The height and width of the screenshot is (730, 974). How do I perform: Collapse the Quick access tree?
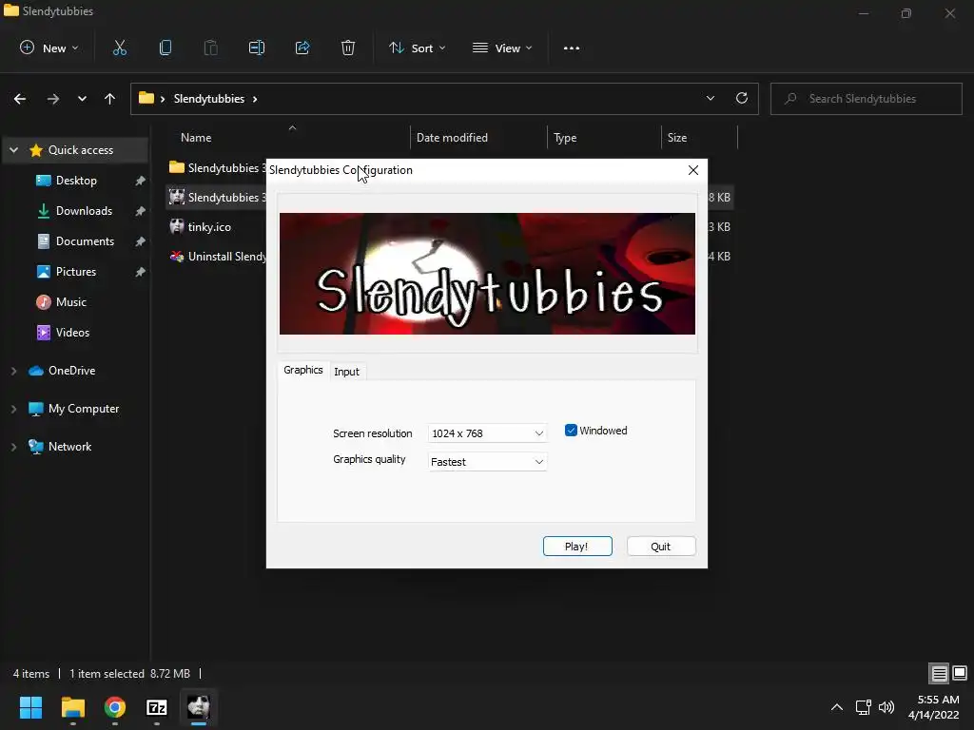[13, 150]
